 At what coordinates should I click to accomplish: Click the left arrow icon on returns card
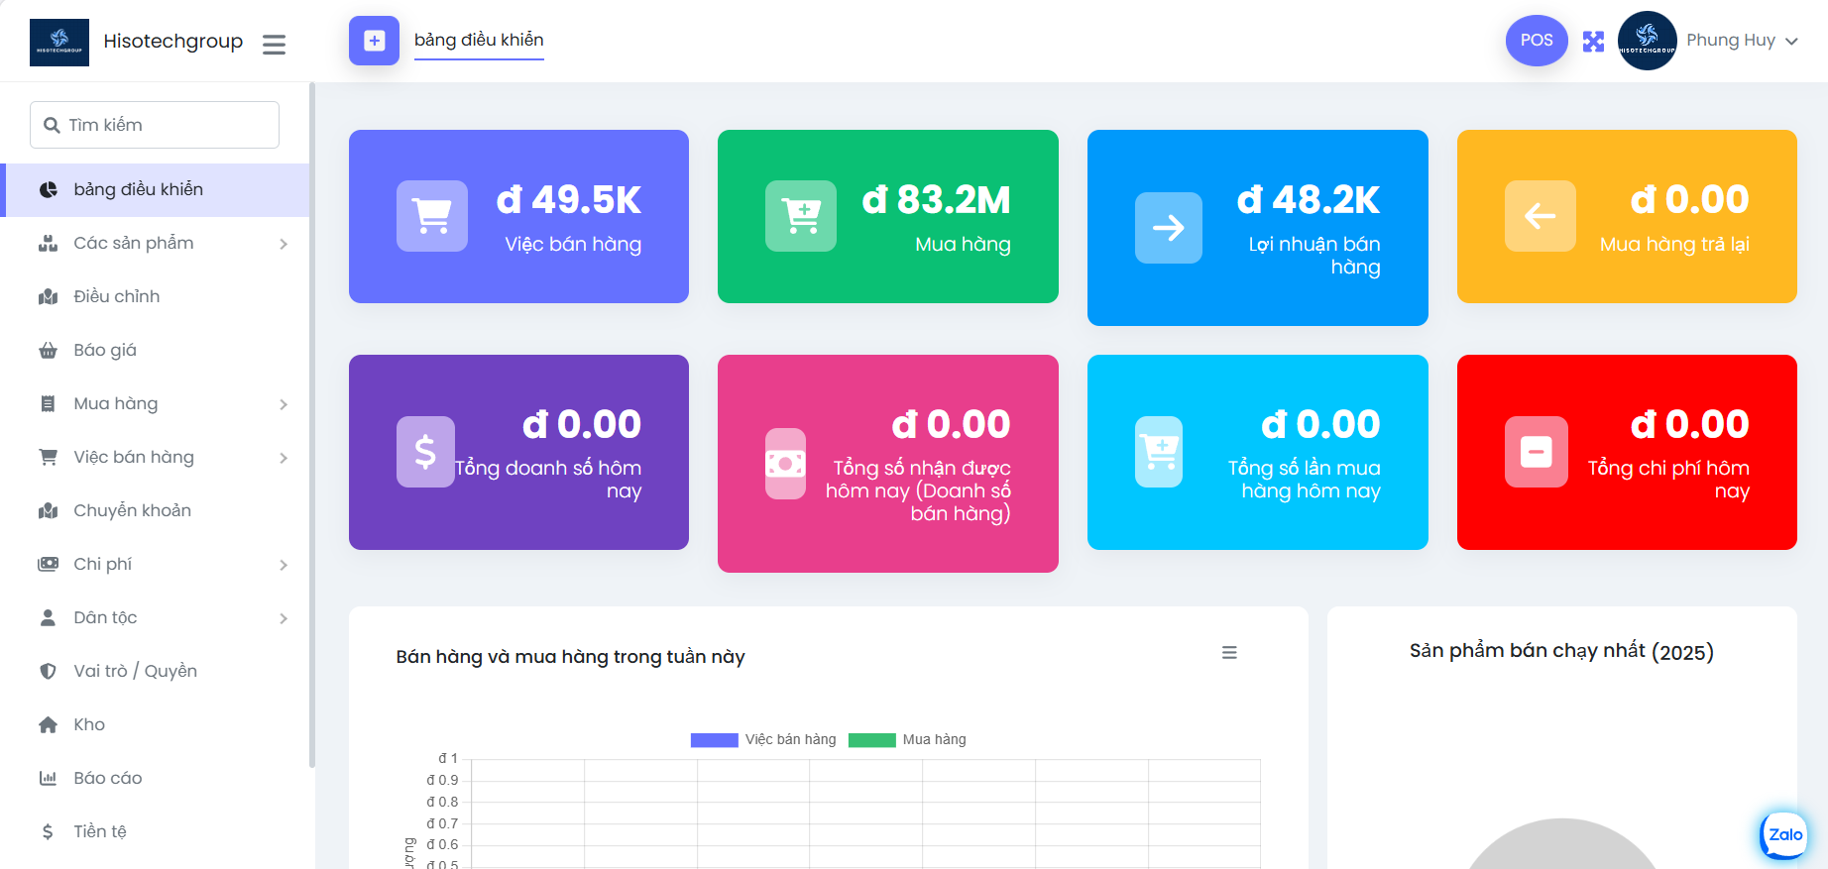pyautogui.click(x=1540, y=216)
